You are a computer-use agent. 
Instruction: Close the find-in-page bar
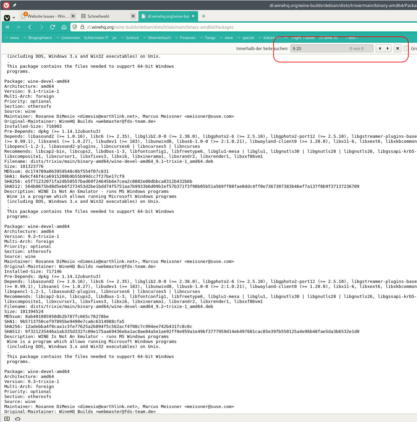coord(398,48)
